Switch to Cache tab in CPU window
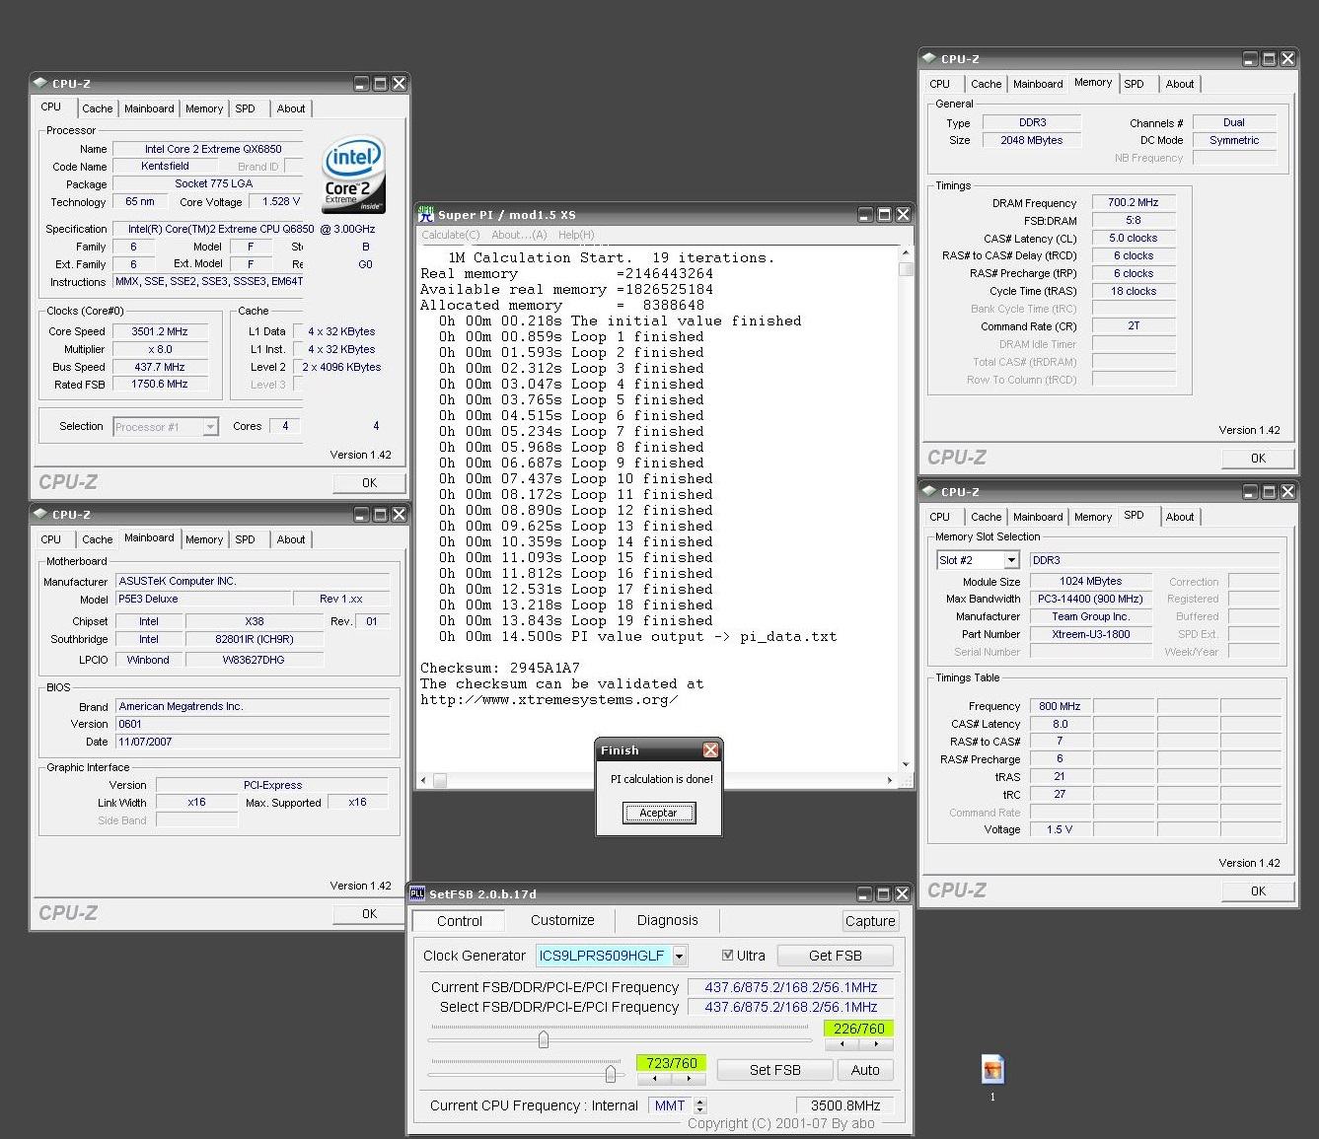Screen dimensions: 1319x1139 (x=97, y=108)
